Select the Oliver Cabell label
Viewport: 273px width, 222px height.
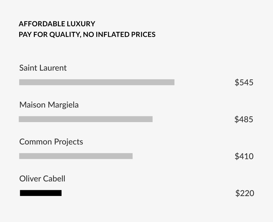click(x=42, y=179)
